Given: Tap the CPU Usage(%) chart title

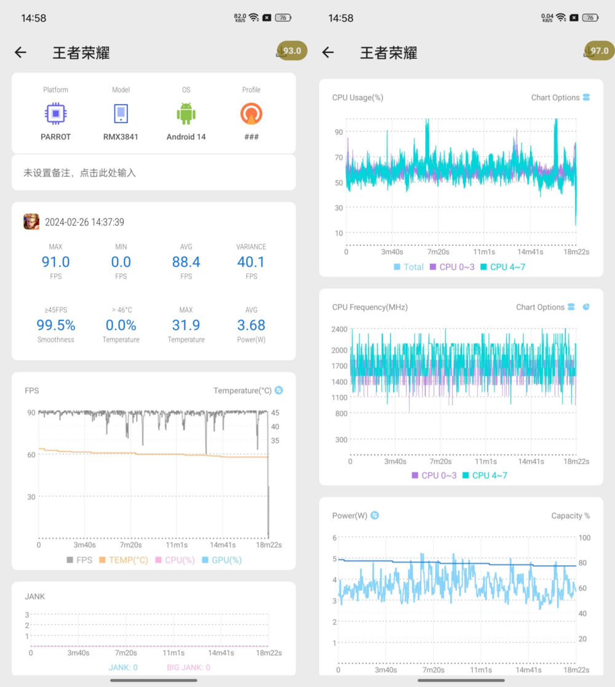Looking at the screenshot, I should click(x=357, y=97).
